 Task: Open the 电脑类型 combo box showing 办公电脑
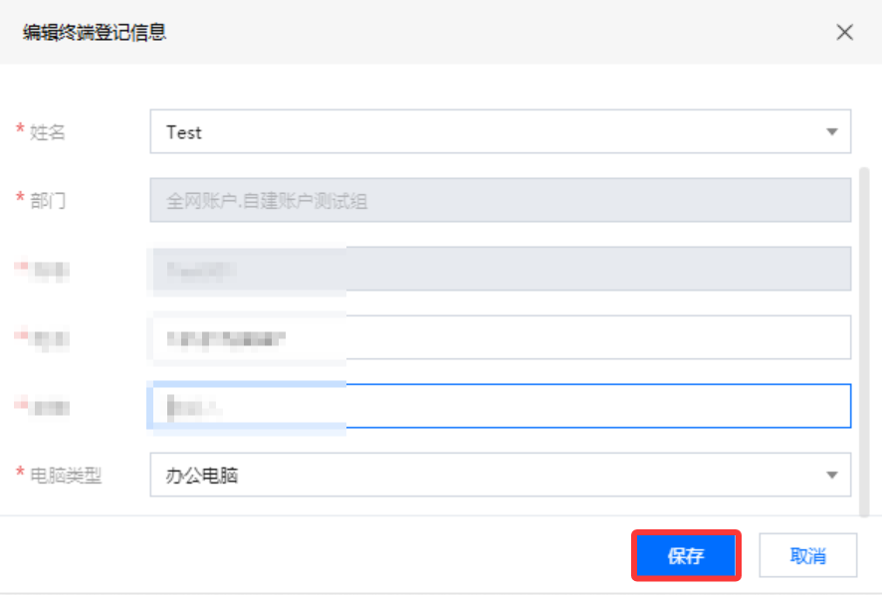tap(500, 475)
